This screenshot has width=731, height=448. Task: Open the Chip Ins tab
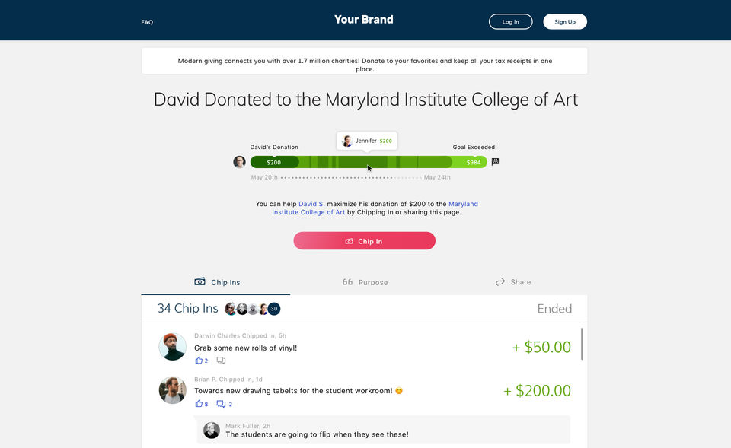[x=215, y=282]
